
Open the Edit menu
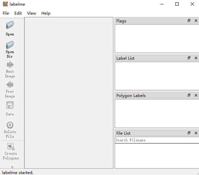coord(18,13)
